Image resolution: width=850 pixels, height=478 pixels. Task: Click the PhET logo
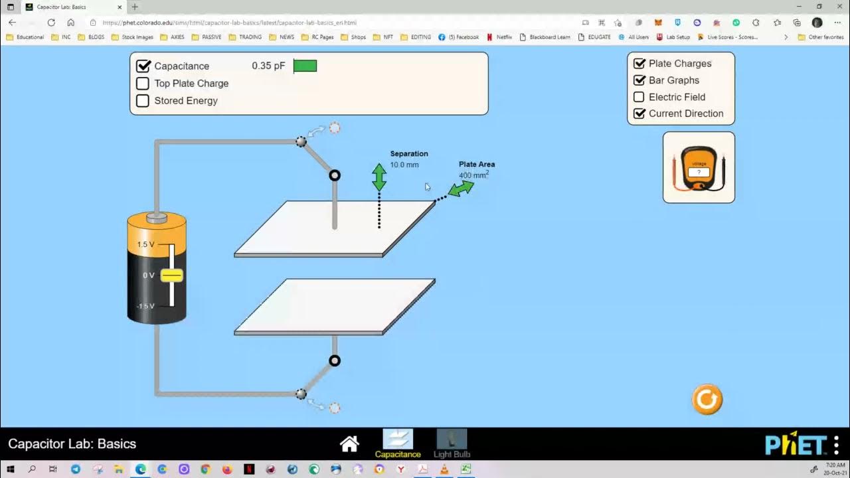[796, 445]
